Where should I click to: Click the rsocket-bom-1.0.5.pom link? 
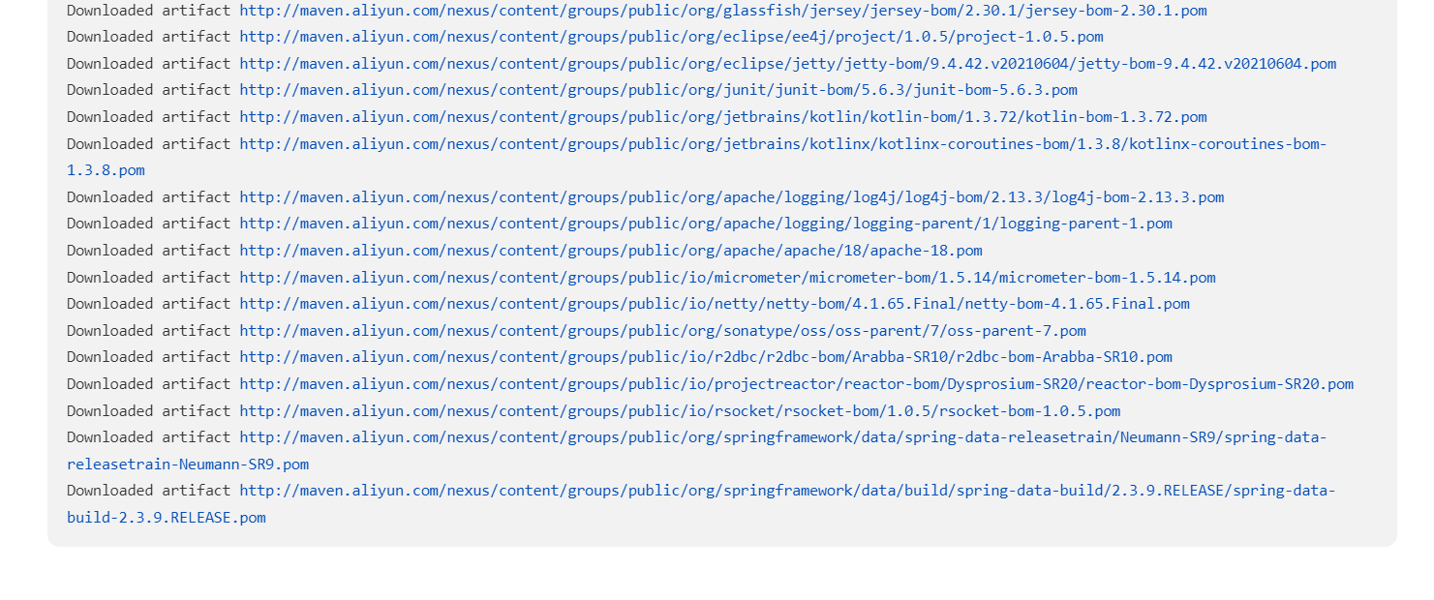point(680,411)
